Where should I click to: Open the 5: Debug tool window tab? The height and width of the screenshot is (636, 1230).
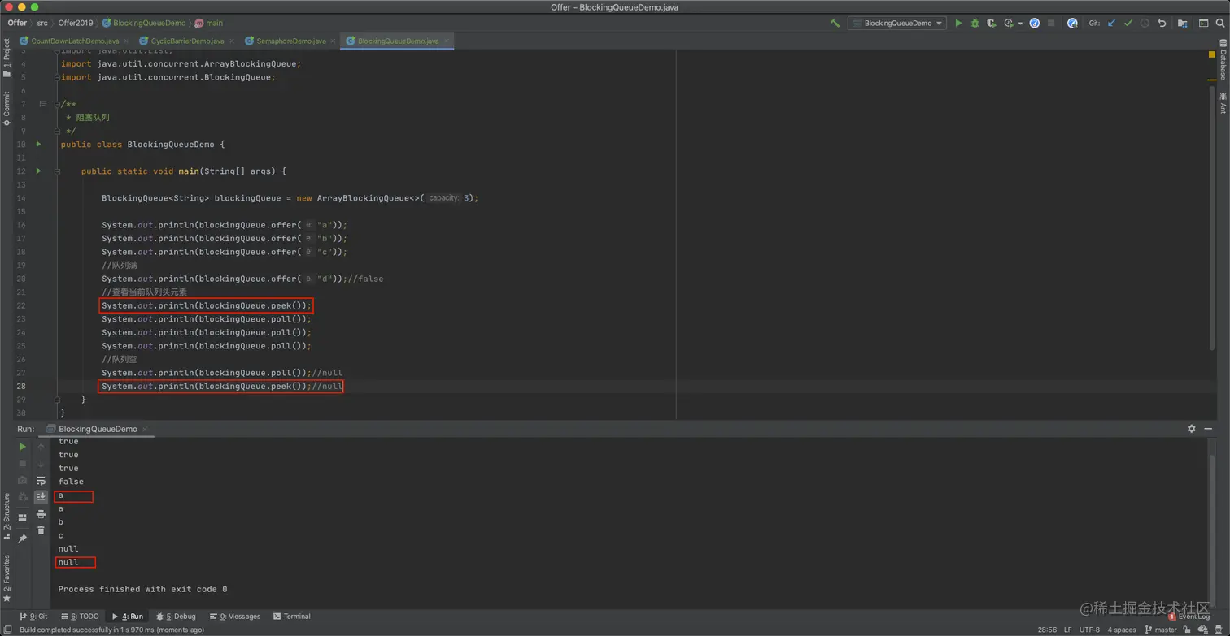[176, 617]
